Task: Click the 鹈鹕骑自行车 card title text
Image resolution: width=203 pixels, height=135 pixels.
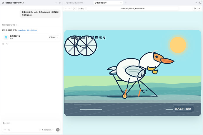Action: pyautogui.click(x=15, y=36)
